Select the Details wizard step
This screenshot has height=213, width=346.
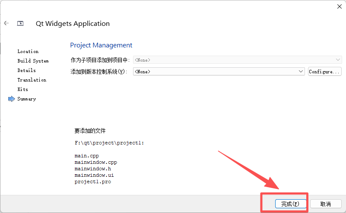point(27,70)
